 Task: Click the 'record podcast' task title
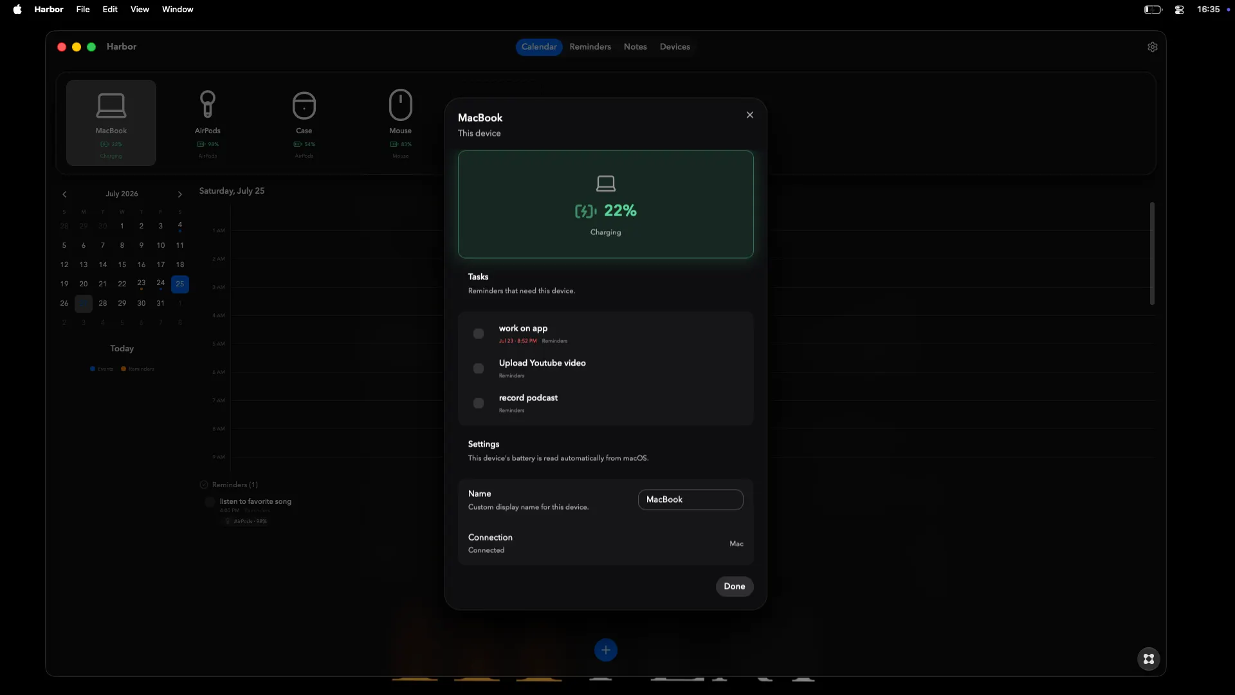pyautogui.click(x=528, y=398)
